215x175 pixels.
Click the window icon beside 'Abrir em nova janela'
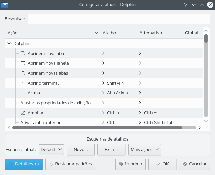[x=23, y=63]
